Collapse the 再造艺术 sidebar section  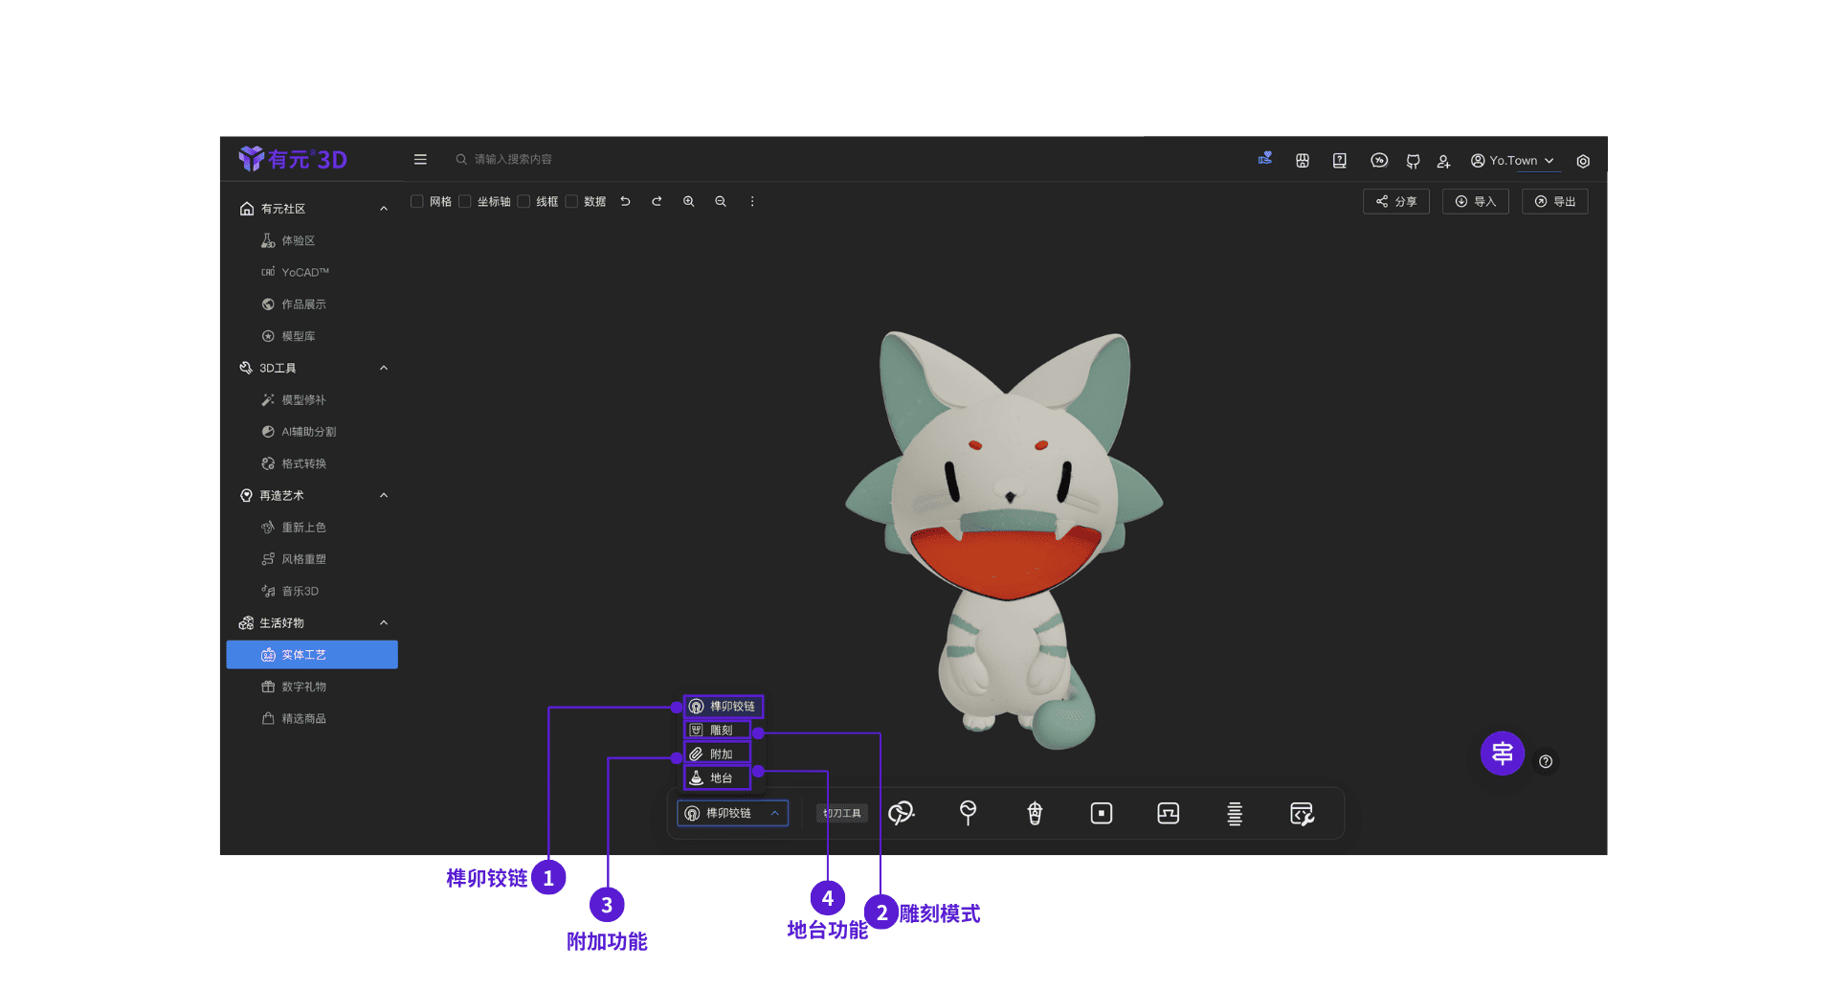tap(384, 495)
